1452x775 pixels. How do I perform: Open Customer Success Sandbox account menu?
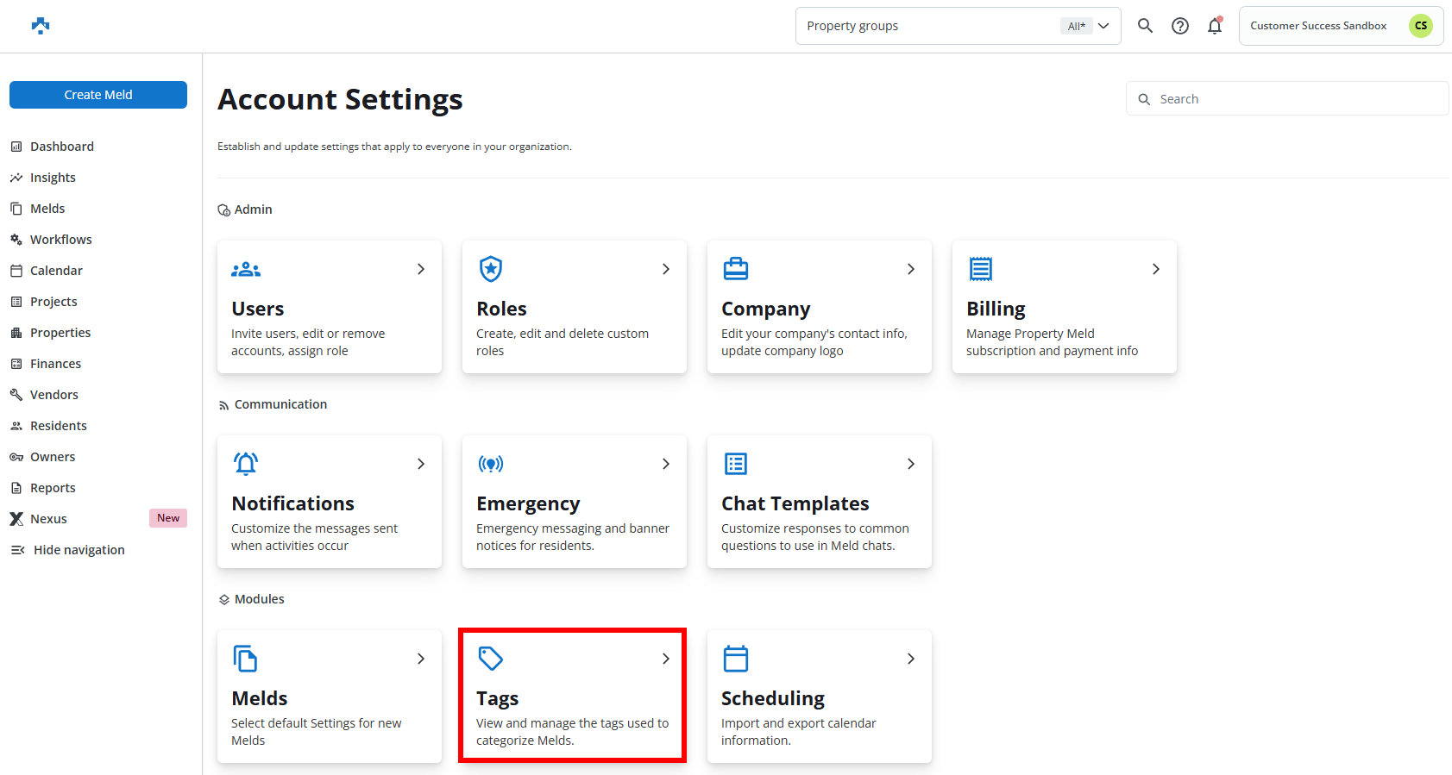click(x=1340, y=26)
